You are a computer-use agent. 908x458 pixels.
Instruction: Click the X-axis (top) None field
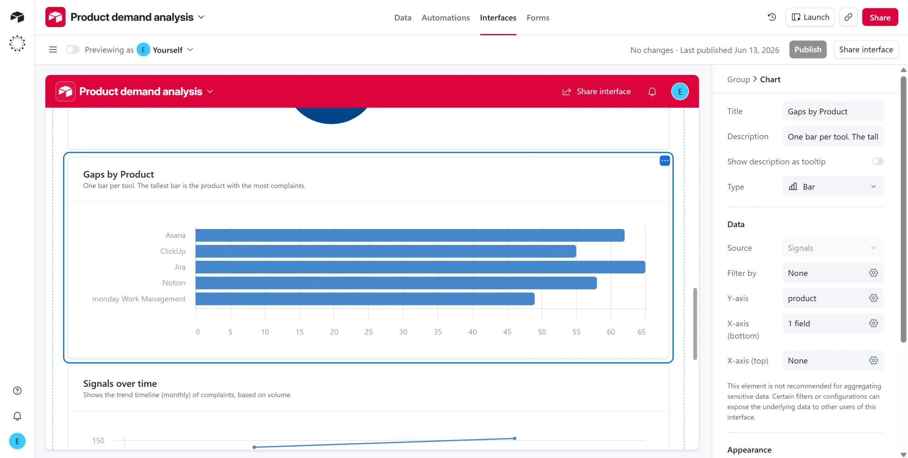pos(833,361)
